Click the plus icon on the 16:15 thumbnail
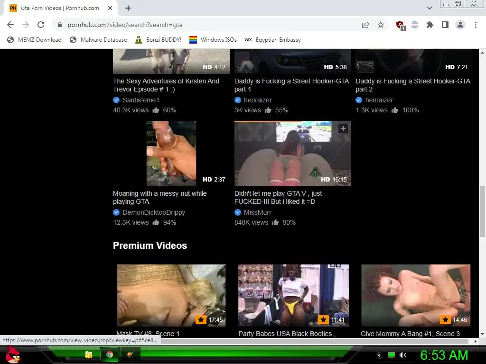The width and height of the screenshot is (486, 364). pos(343,128)
